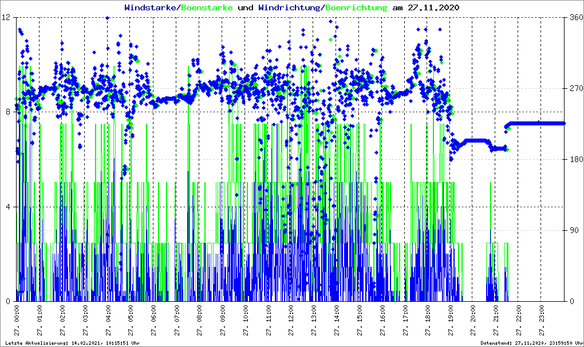Click the "Letzte Aktualisierung" footer text
Image resolution: width=584 pixels, height=347 pixels.
pyautogui.click(x=71, y=343)
